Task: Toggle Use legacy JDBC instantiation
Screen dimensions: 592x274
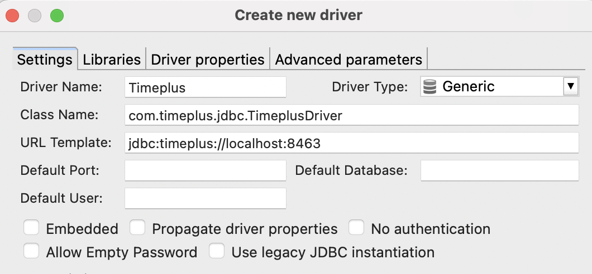Action: click(x=217, y=251)
